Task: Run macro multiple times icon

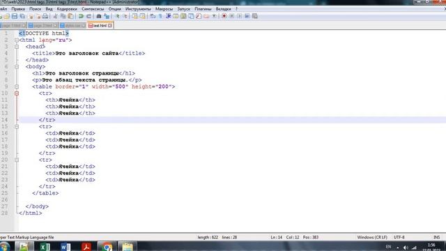Action: (x=247, y=16)
